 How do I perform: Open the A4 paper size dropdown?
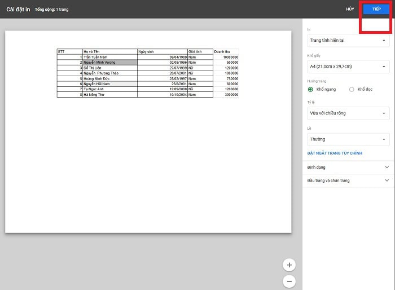(x=348, y=67)
